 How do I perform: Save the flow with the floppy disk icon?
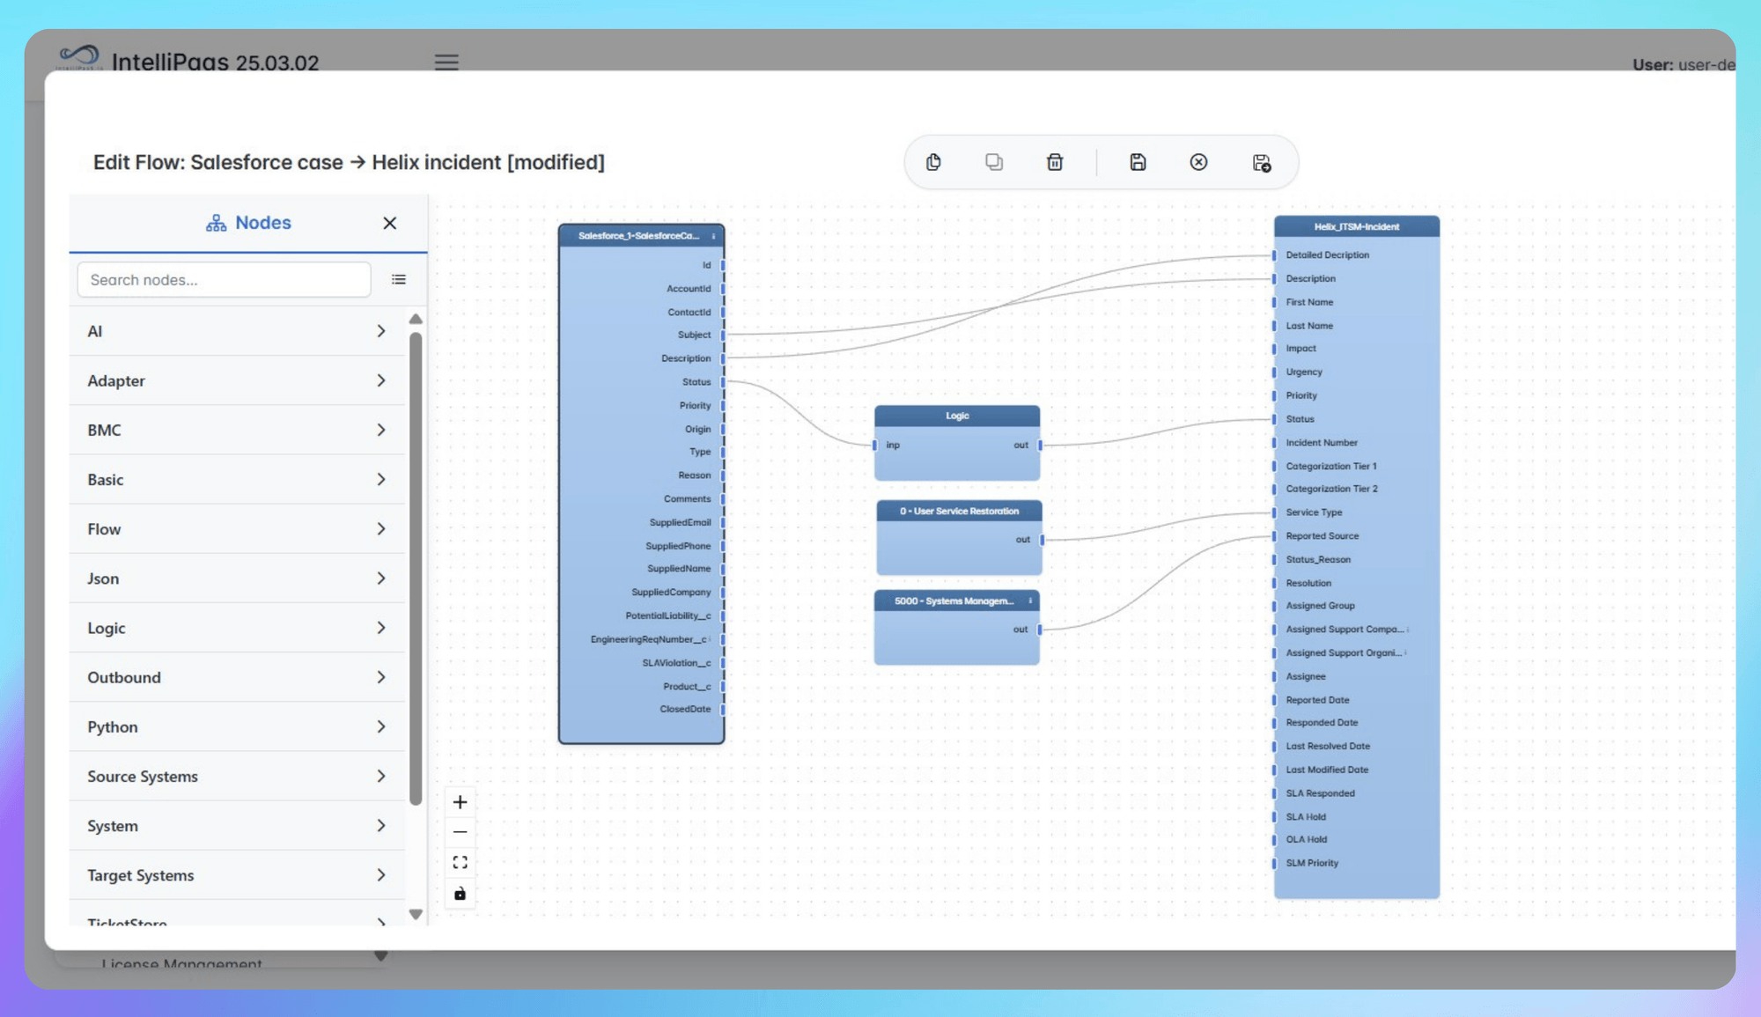pos(1138,162)
